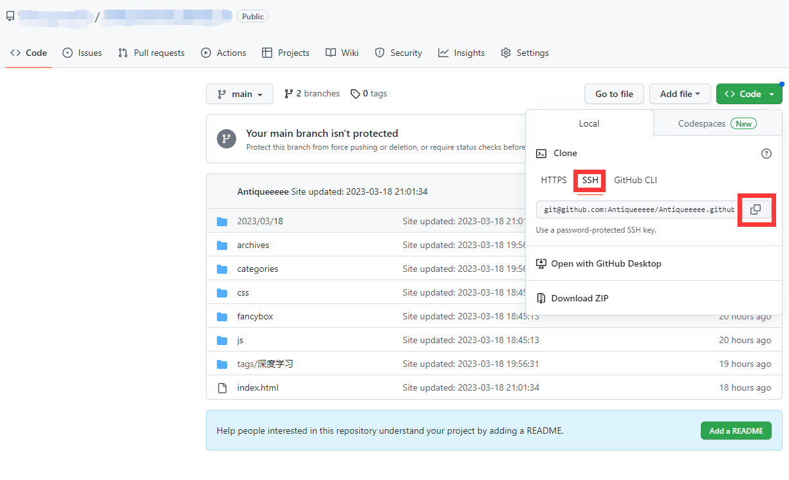Open the js folder
Screen dimensions: 789x480
pos(240,341)
